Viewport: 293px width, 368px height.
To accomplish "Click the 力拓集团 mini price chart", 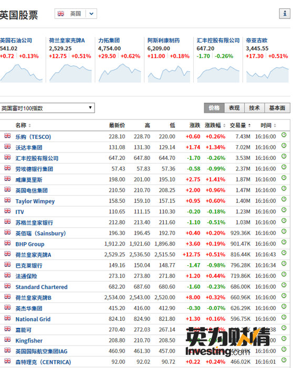I will [120, 73].
